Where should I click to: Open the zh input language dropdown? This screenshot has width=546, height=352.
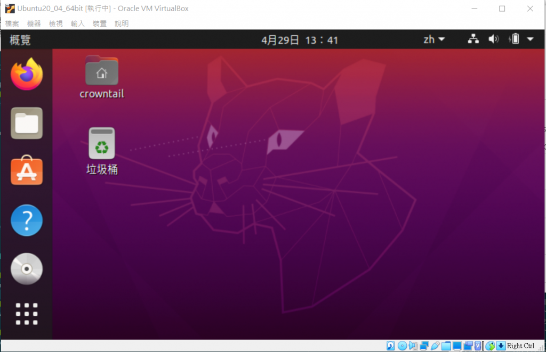434,39
